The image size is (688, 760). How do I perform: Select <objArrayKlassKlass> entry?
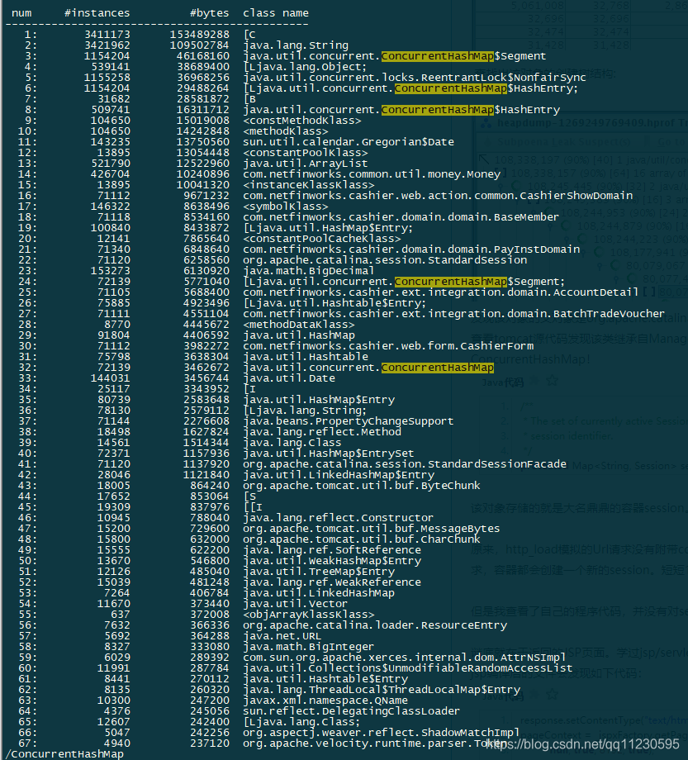pyautogui.click(x=309, y=614)
